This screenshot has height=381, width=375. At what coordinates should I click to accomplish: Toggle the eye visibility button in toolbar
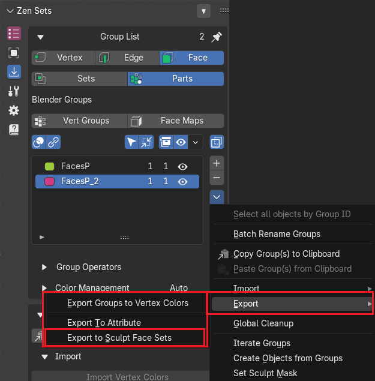[181, 142]
